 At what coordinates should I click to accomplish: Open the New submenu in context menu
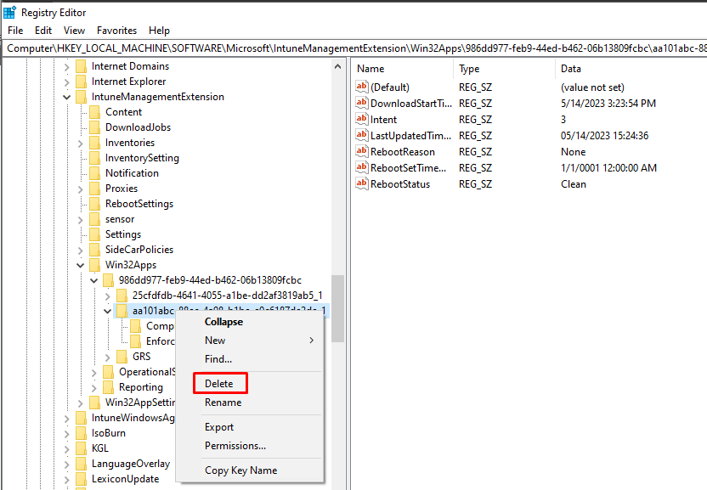(249, 341)
